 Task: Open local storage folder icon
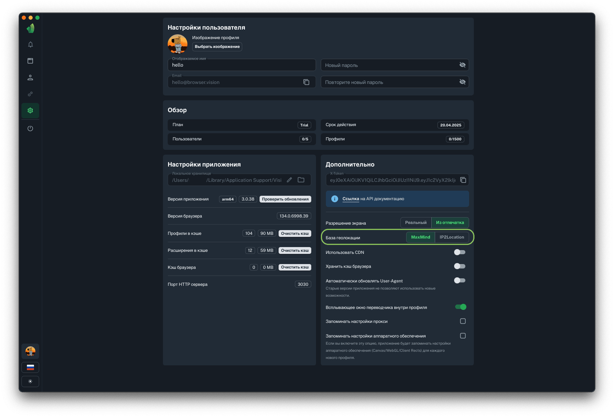click(301, 180)
